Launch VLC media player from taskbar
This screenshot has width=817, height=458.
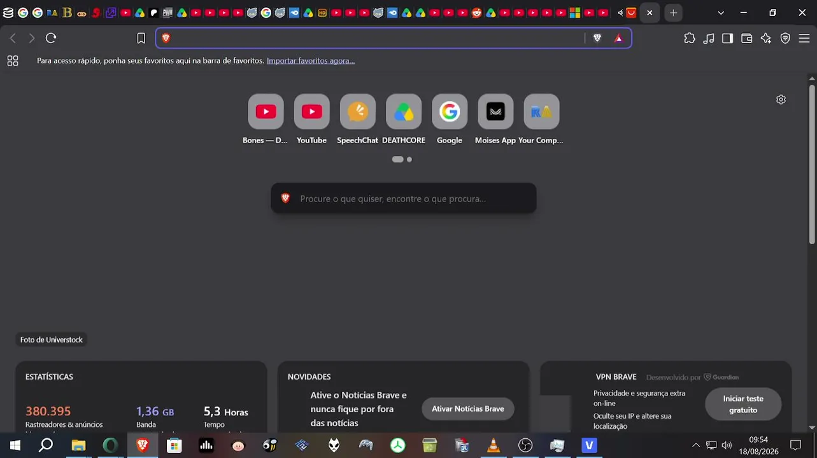pos(494,445)
